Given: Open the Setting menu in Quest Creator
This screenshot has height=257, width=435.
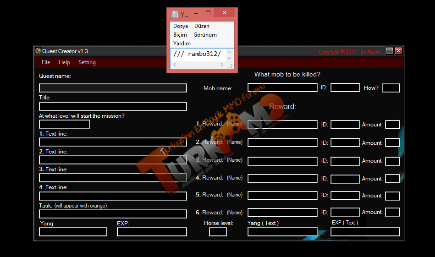Looking at the screenshot, I should (x=87, y=62).
